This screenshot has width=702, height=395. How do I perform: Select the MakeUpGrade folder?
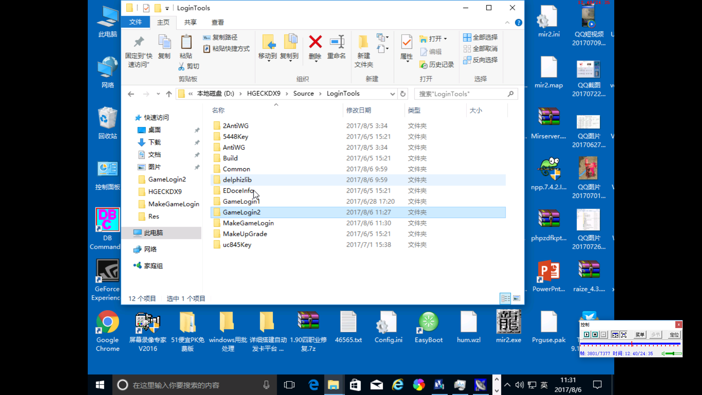(358, 234)
